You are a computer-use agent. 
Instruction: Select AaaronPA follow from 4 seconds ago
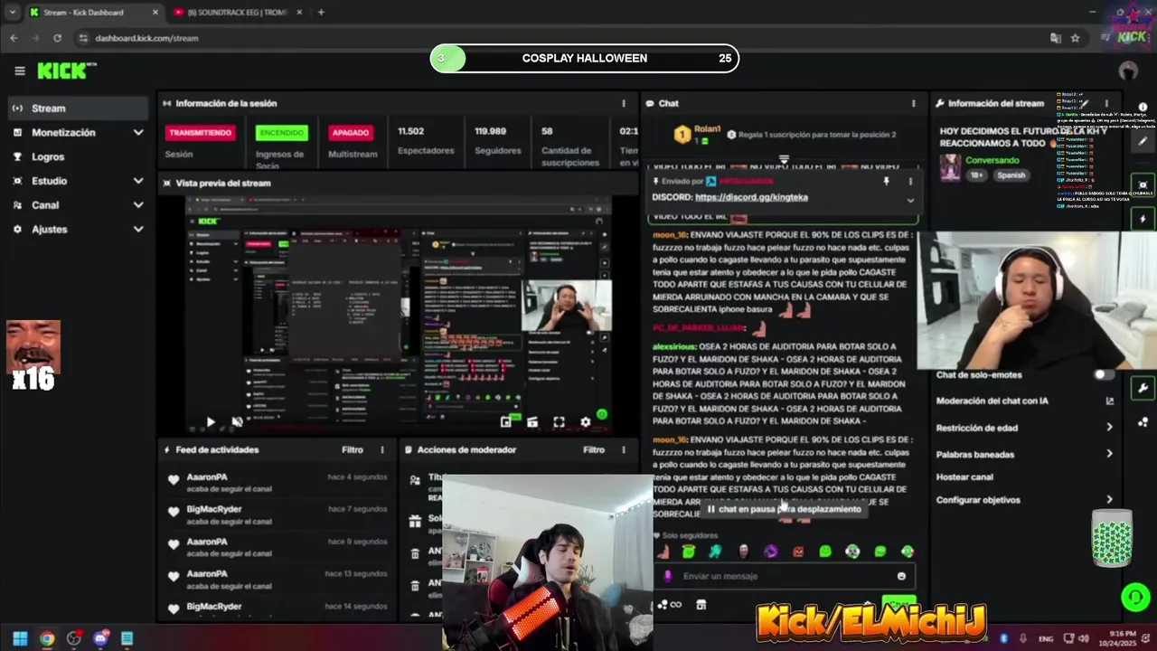(277, 482)
